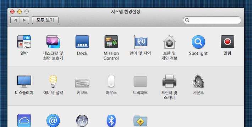Open 데스크탑 및 화면 보호기 preferences
This screenshot has height=127, width=252.
click(x=53, y=42)
